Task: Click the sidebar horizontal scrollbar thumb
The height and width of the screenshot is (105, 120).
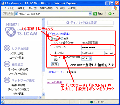Action: coord(21,97)
